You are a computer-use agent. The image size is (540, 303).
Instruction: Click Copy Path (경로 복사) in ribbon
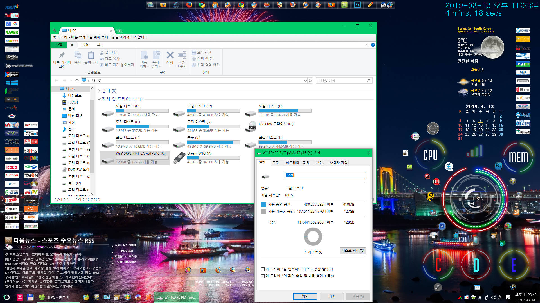point(110,59)
